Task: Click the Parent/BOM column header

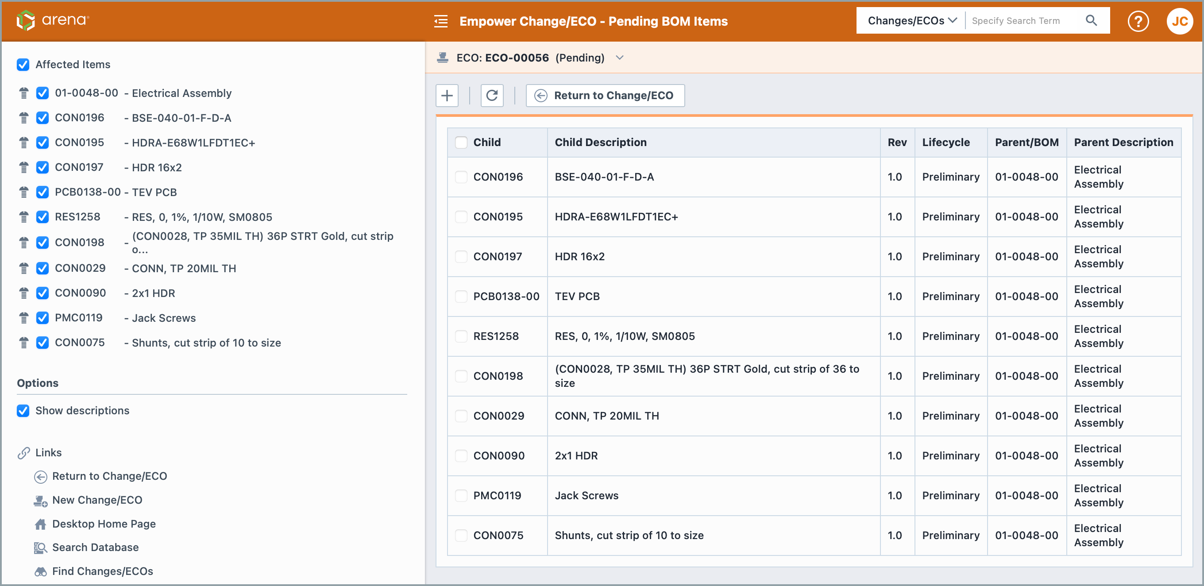Action: click(x=1026, y=142)
